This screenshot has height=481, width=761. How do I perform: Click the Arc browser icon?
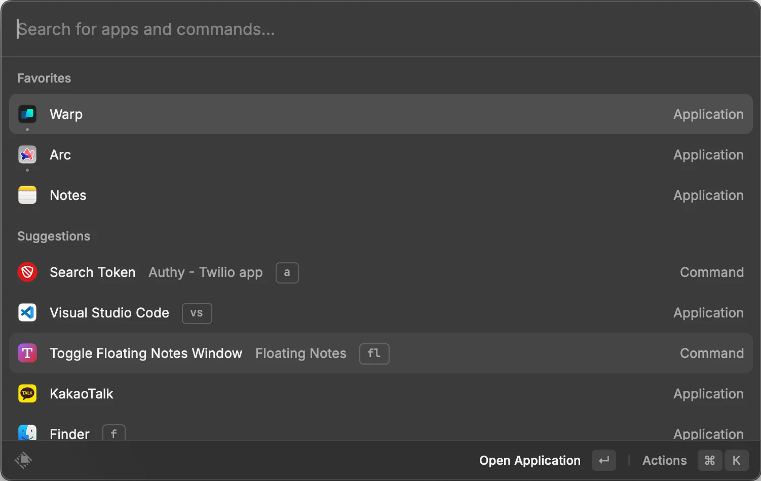27,155
